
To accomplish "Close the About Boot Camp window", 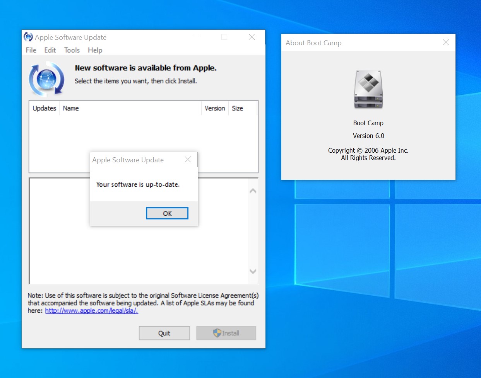I will click(446, 43).
